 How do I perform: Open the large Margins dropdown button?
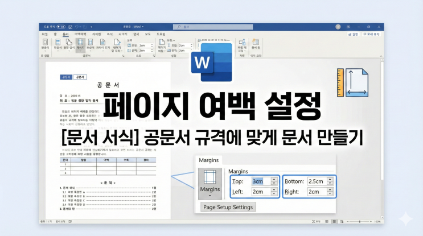pyautogui.click(x=210, y=184)
